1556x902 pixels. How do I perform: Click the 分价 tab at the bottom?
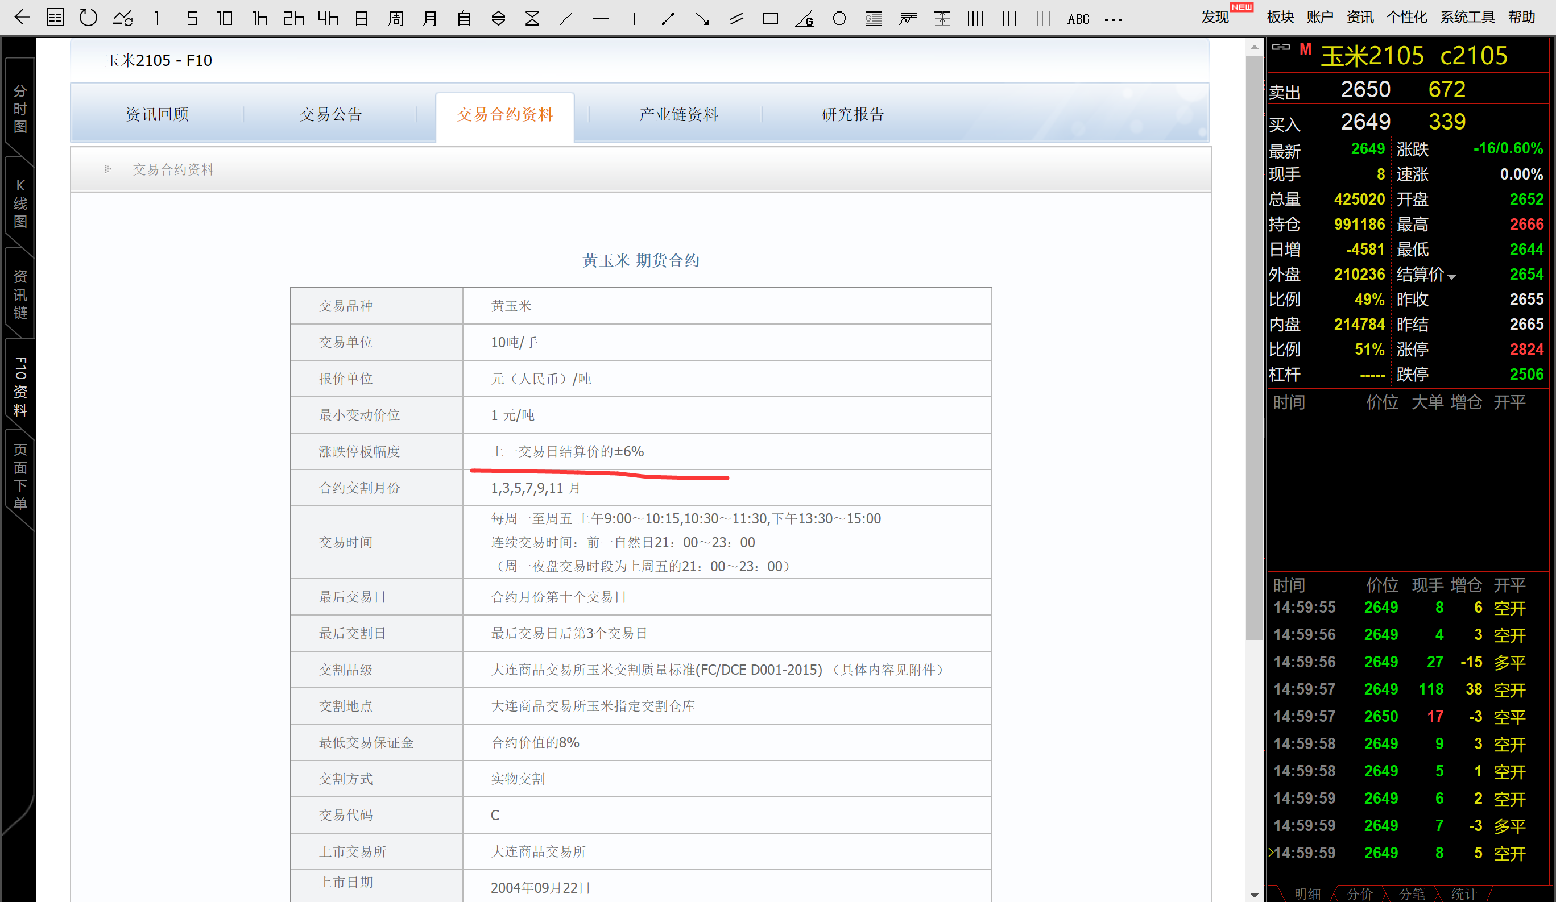point(1359,893)
